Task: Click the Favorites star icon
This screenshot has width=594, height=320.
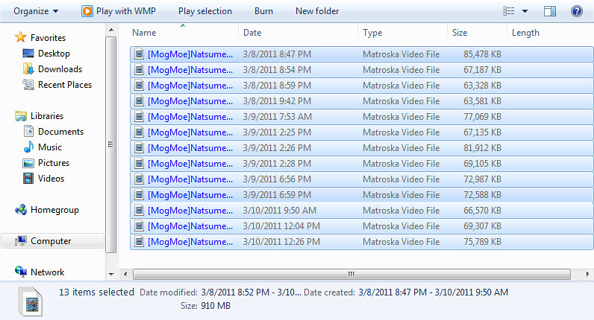Action: [x=20, y=37]
